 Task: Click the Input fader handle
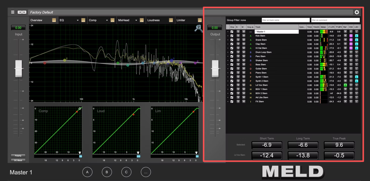18,69
